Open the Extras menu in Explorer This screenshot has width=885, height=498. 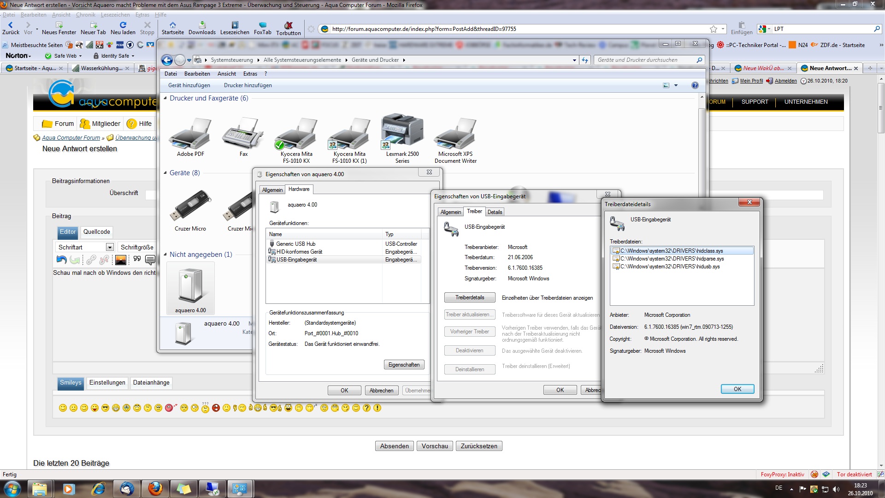pyautogui.click(x=250, y=74)
